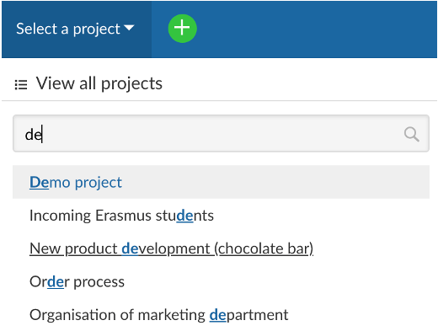This screenshot has width=438, height=331.
Task: Open New product development (chocolate bar)
Action: [x=171, y=248]
